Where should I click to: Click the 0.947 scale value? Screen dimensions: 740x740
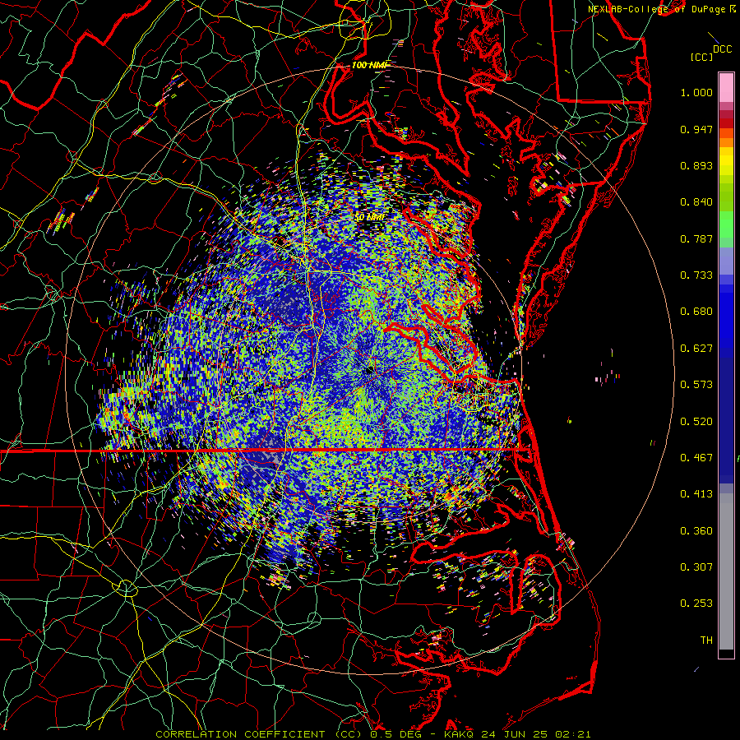(696, 129)
